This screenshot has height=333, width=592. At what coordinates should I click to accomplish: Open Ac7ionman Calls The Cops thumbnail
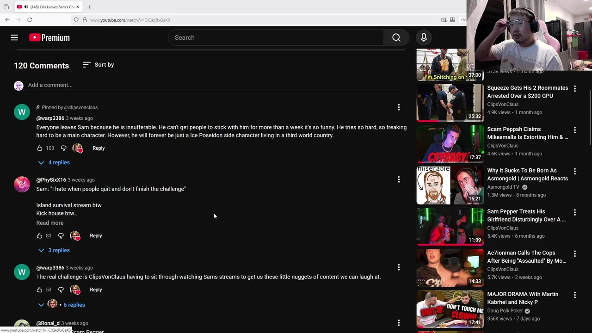(450, 267)
